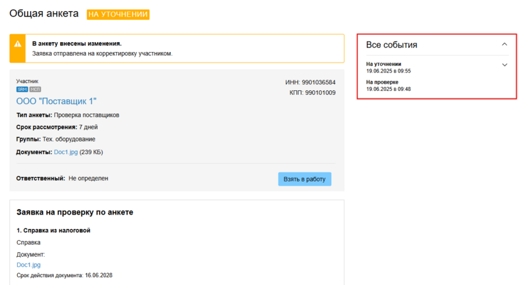Viewport: 528px width, 285px height.
Task: Click the ИНН number 9901036584
Action: tap(319, 82)
